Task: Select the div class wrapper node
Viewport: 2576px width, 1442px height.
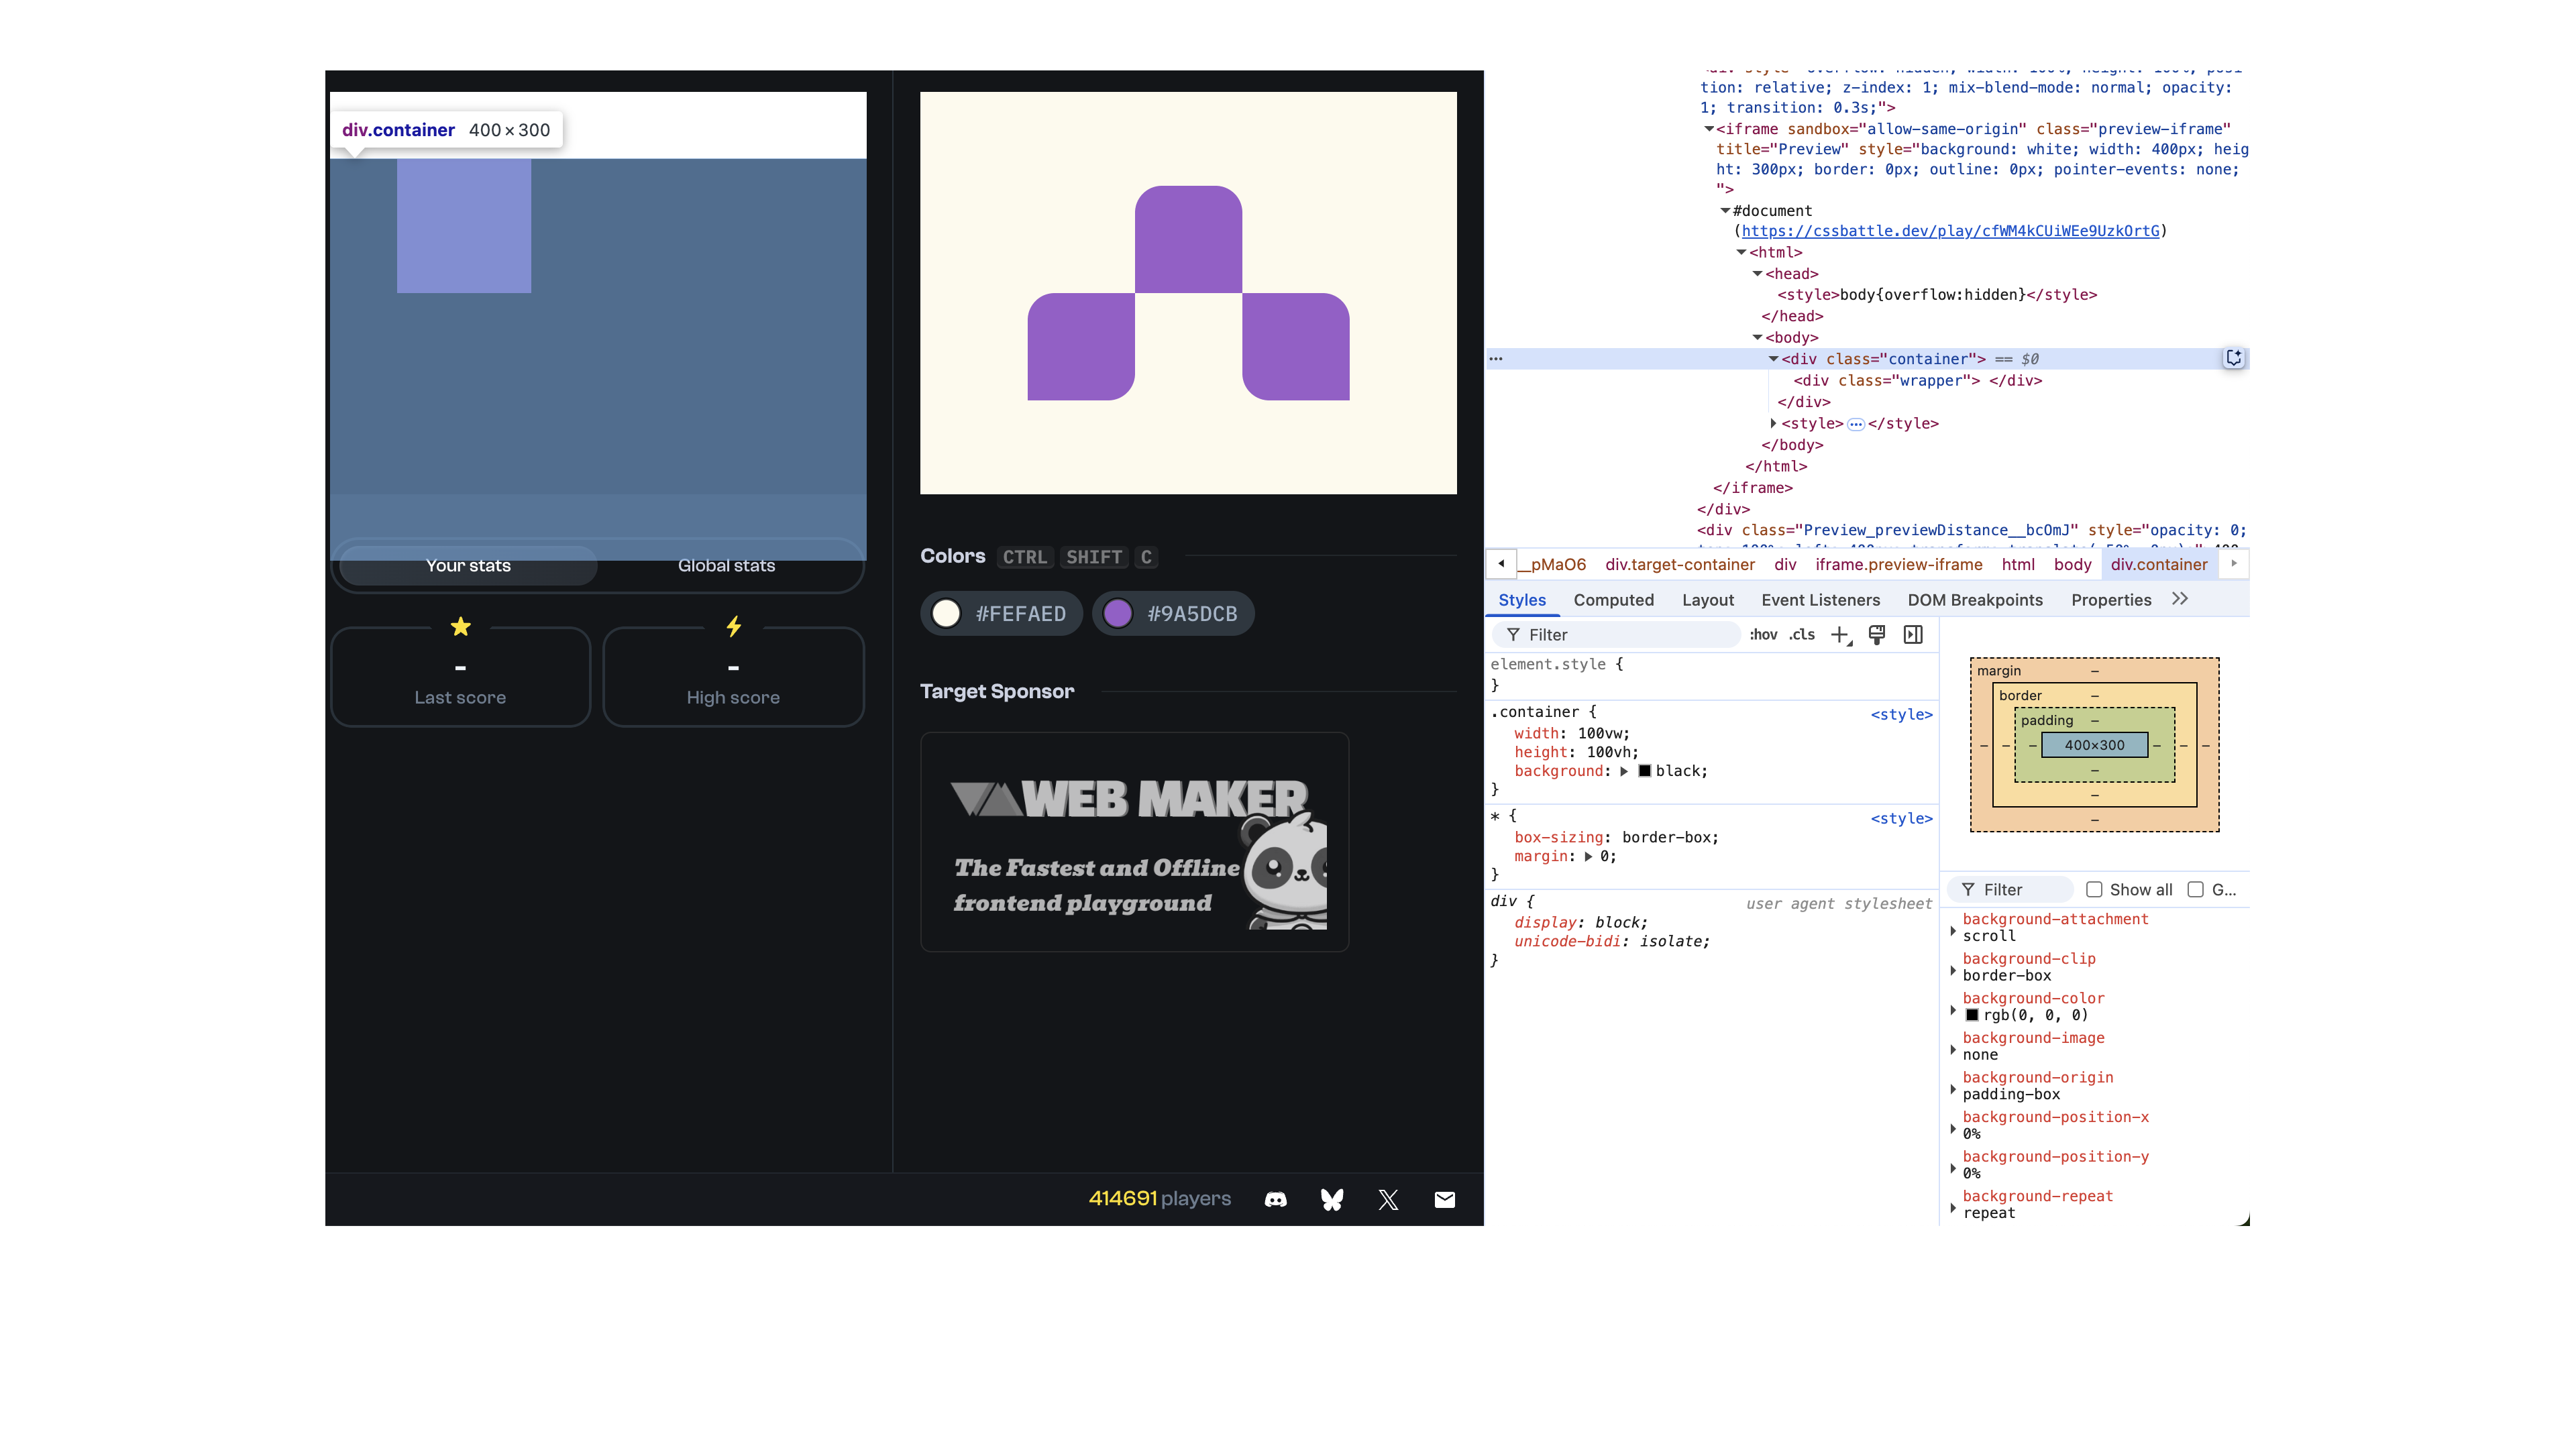Action: (1917, 381)
